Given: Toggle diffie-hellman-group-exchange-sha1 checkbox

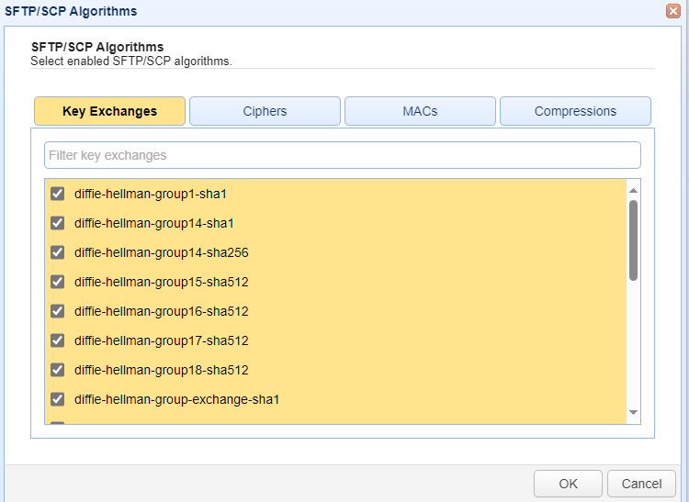Looking at the screenshot, I should 57,399.
